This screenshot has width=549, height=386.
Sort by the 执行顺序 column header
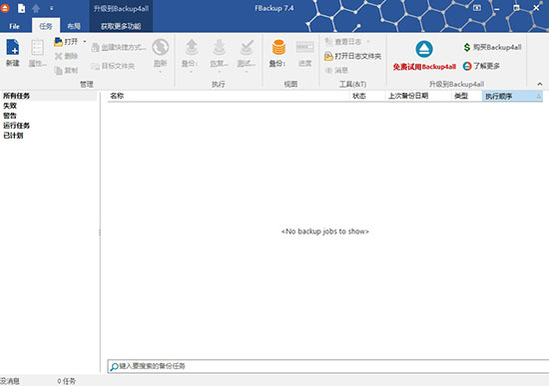pos(513,96)
